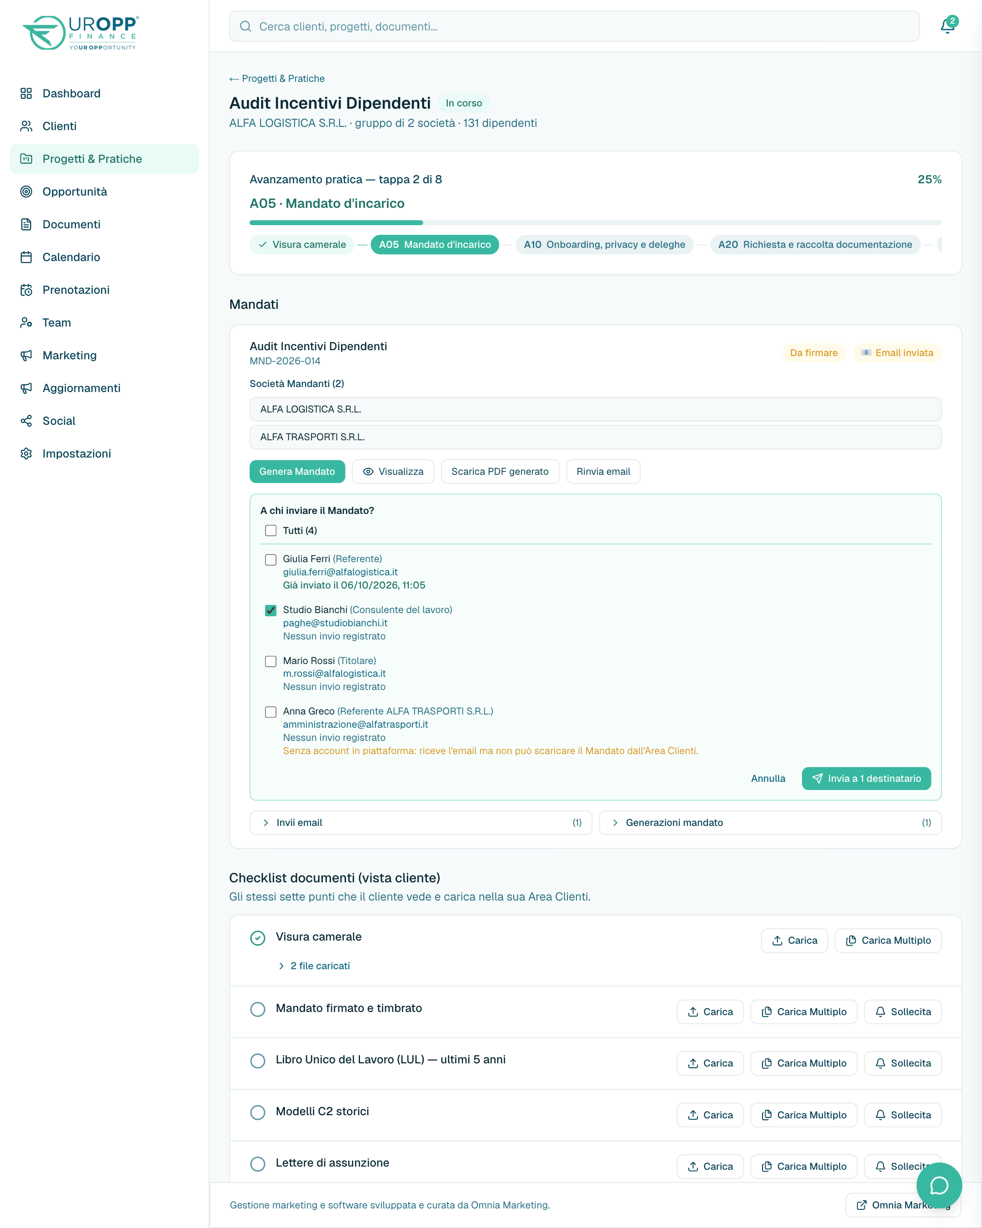The height and width of the screenshot is (1228, 982).
Task: Click Carica for Lettere di assunzione
Action: click(710, 1167)
